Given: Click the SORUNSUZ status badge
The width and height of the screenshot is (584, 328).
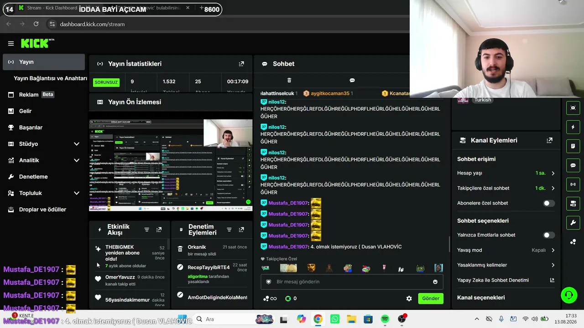Looking at the screenshot, I should point(106,82).
